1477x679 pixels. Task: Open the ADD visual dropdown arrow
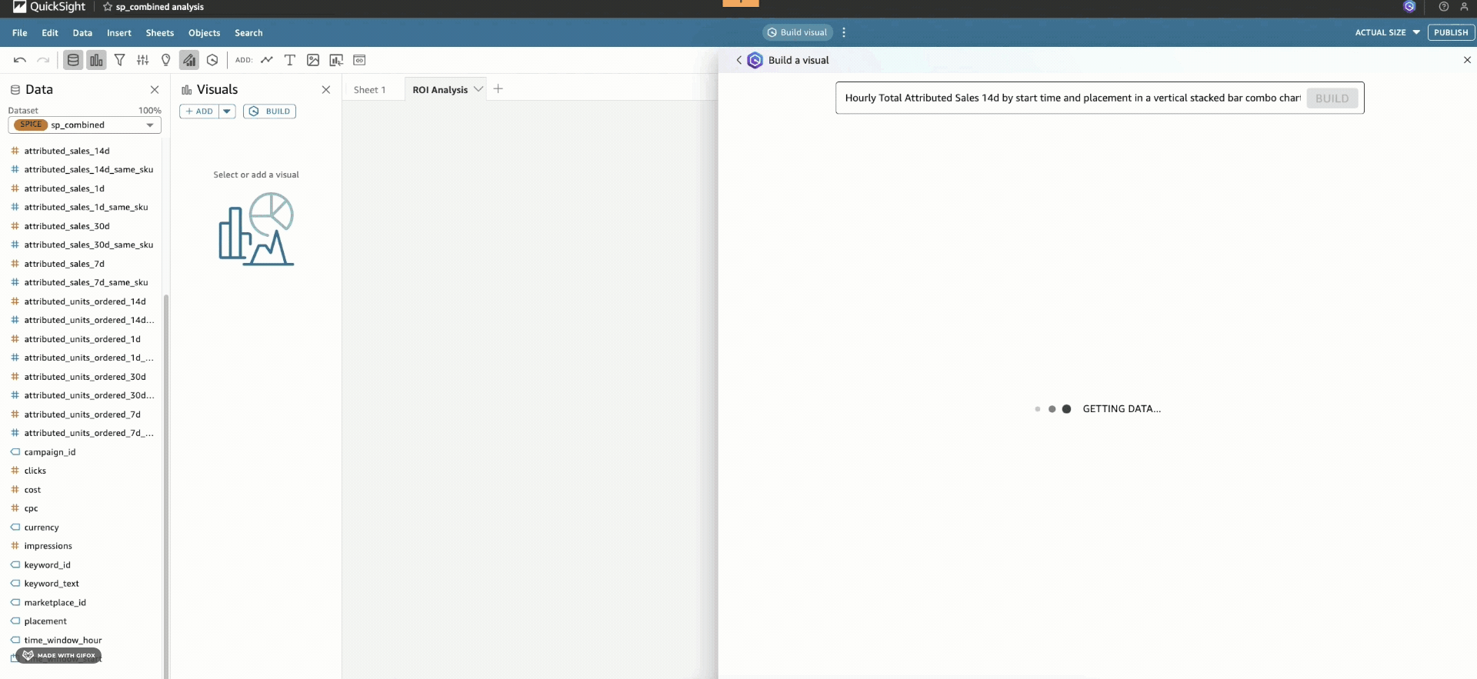[227, 112]
